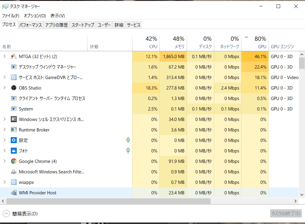The image size is (305, 224).
Task: Click the 1,865.0 MB memory cell
Action: coord(173,57)
